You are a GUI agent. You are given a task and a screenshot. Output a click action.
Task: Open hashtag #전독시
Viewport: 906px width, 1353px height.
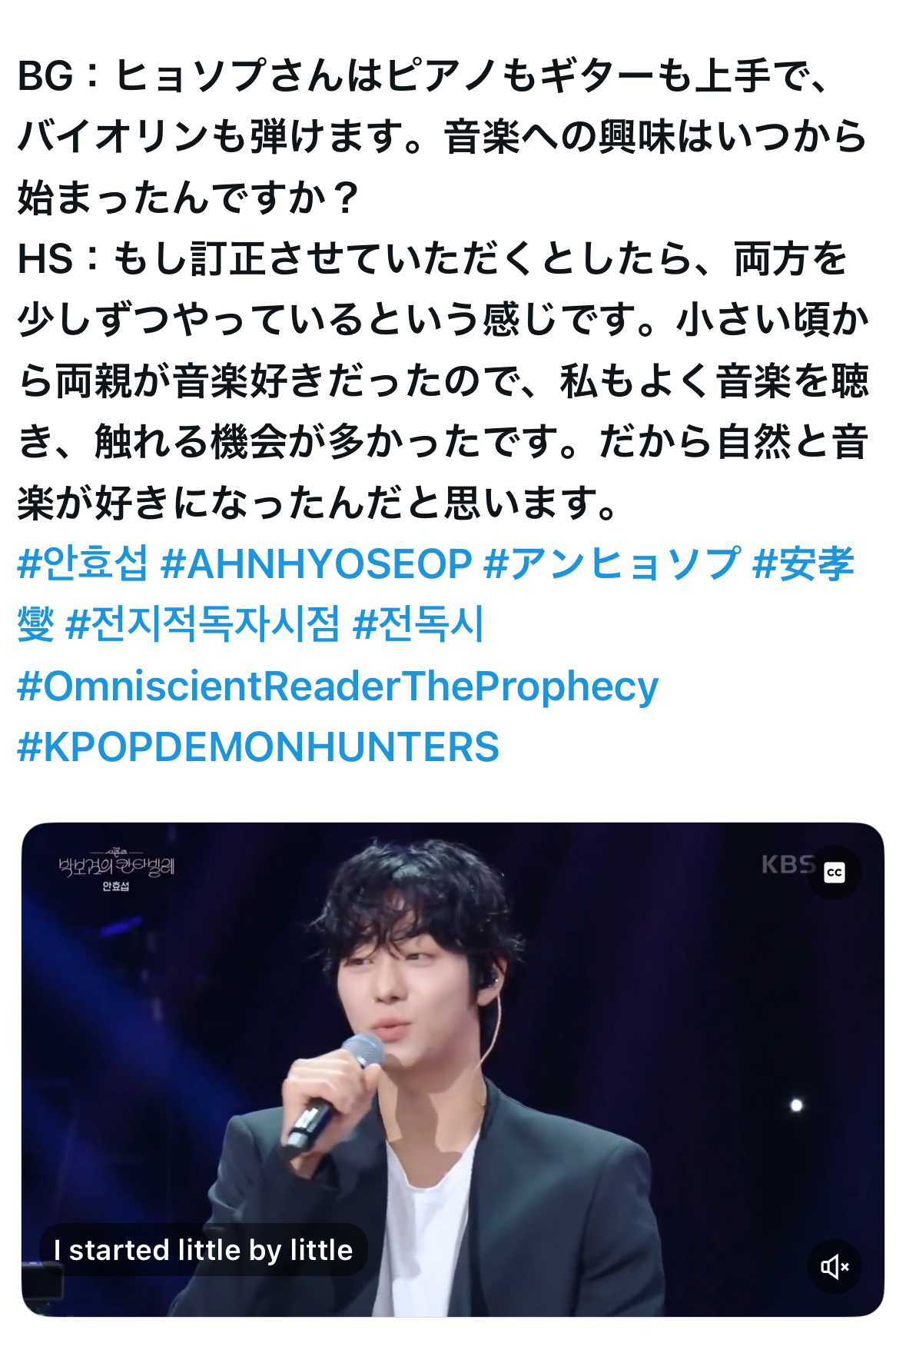(419, 624)
